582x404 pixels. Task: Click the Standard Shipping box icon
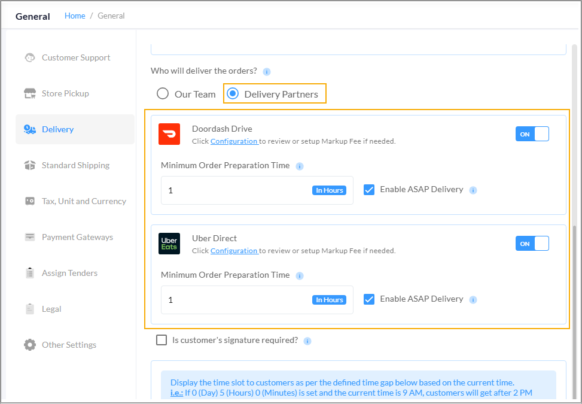pyautogui.click(x=29, y=165)
